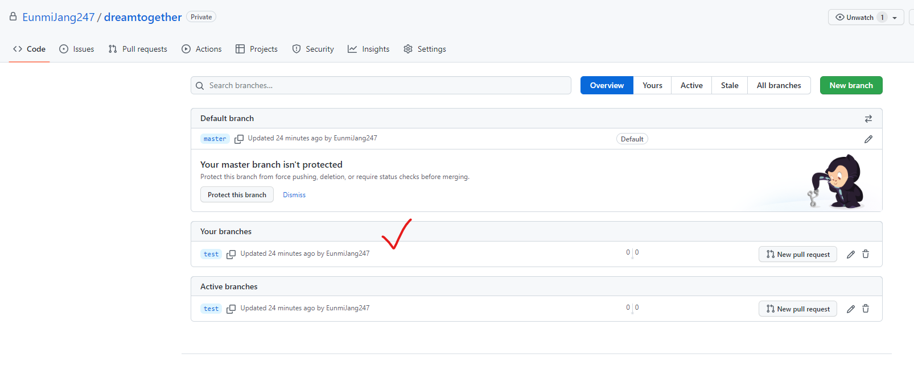Create a New branch

(x=851, y=85)
